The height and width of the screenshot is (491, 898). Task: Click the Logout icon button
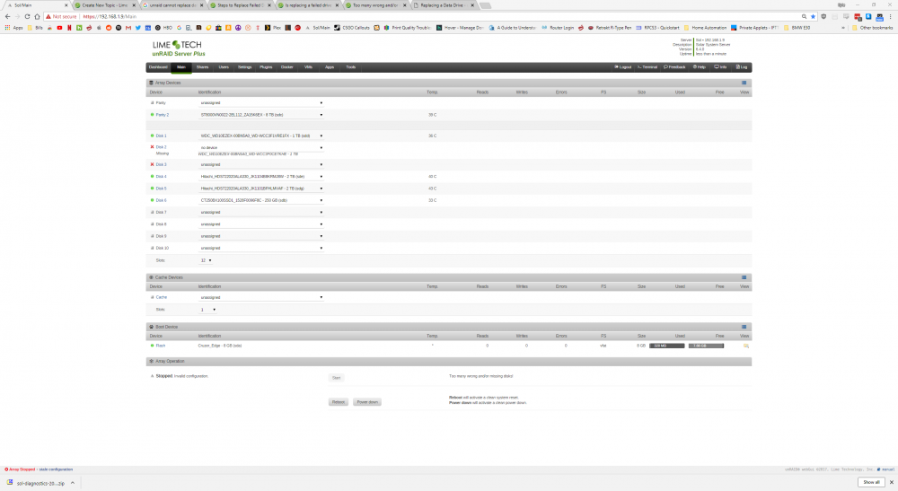623,67
